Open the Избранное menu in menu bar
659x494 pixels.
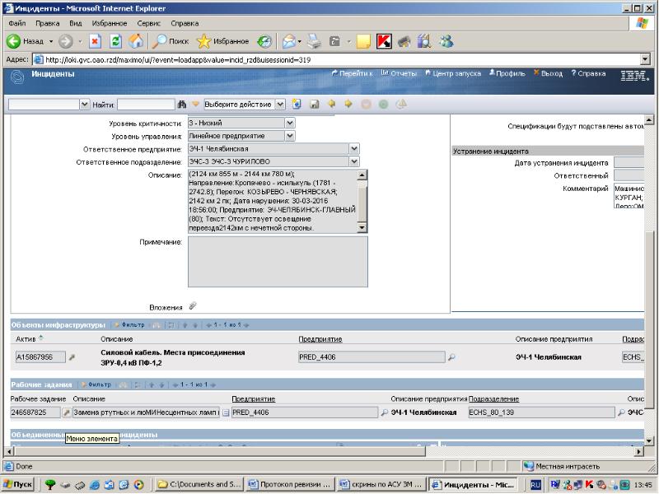tap(110, 23)
